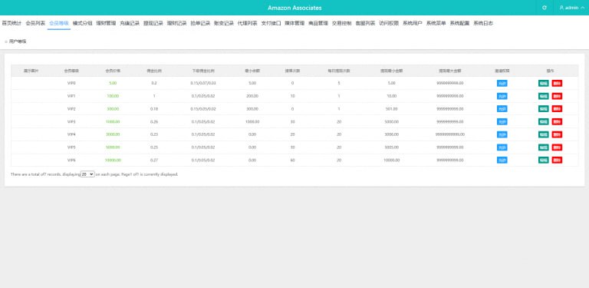Click the blue permission button for VIP4
589x288 pixels.
502,134
